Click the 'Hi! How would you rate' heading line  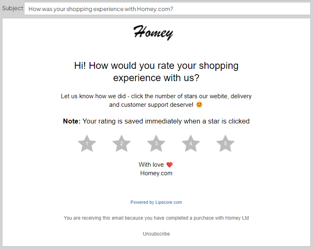coord(156,66)
